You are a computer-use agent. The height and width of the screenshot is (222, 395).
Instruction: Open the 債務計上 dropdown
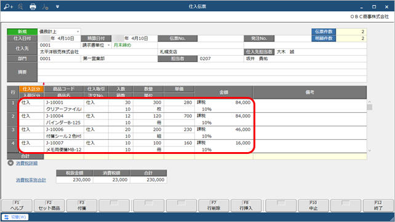click(x=78, y=32)
